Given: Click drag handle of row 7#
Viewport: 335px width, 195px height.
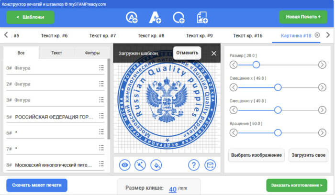Looking at the screenshot, I should [x=101, y=148].
